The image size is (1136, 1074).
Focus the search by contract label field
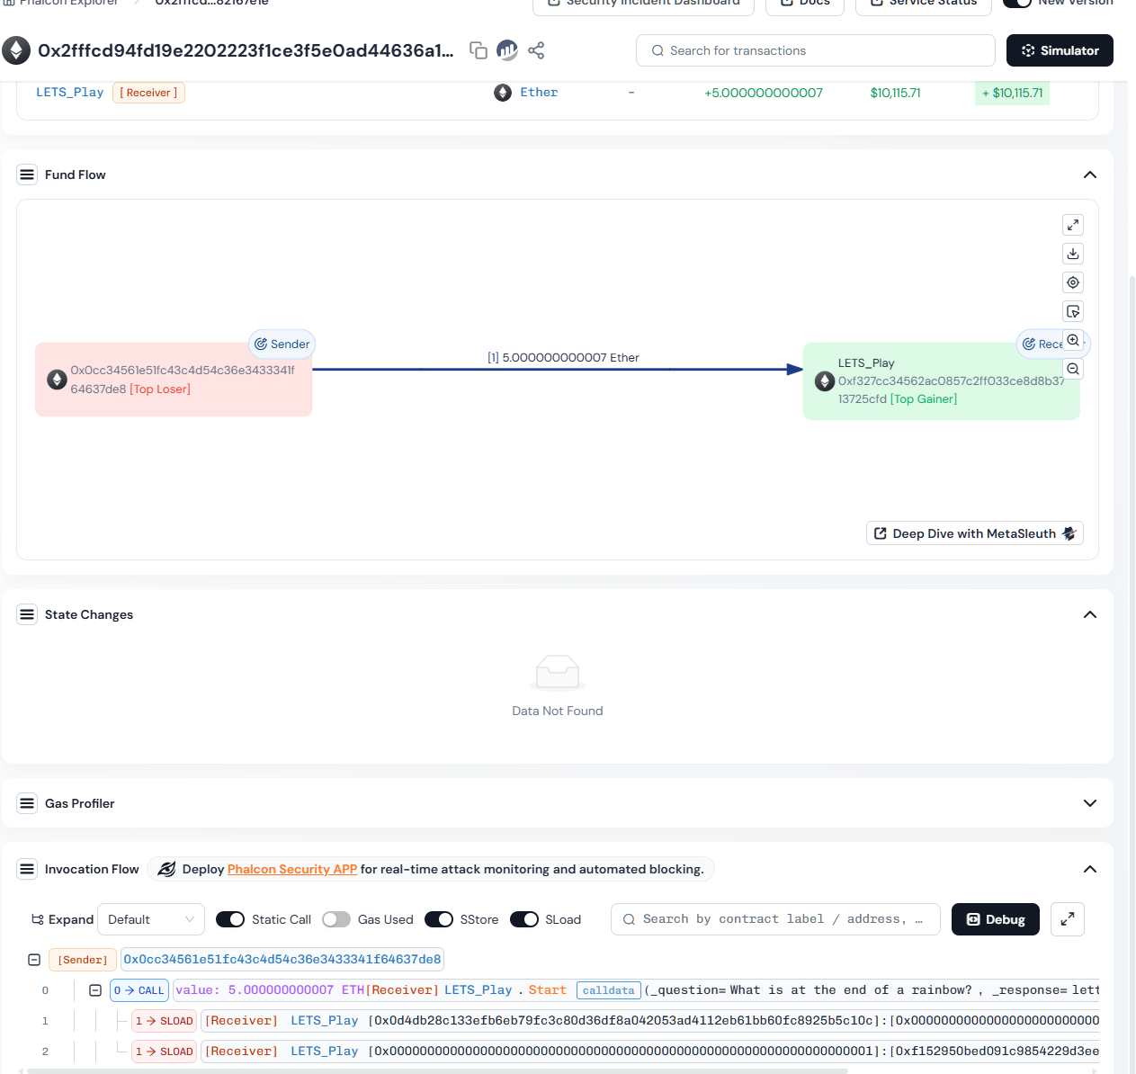tap(775, 919)
